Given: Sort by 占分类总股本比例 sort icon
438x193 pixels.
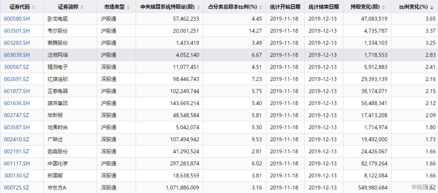Looking at the screenshot, I should [261, 7].
